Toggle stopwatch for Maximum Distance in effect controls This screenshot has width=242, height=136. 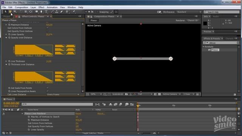(x=9, y=25)
